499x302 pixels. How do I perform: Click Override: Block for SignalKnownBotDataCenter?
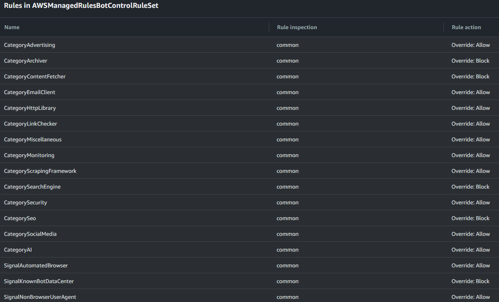[471, 281]
